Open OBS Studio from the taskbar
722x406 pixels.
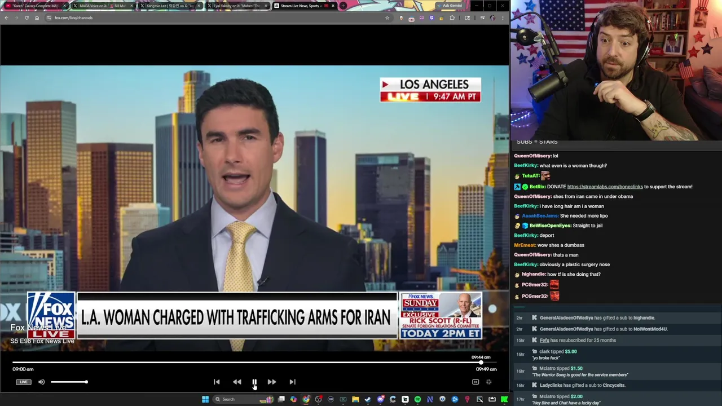(319, 399)
